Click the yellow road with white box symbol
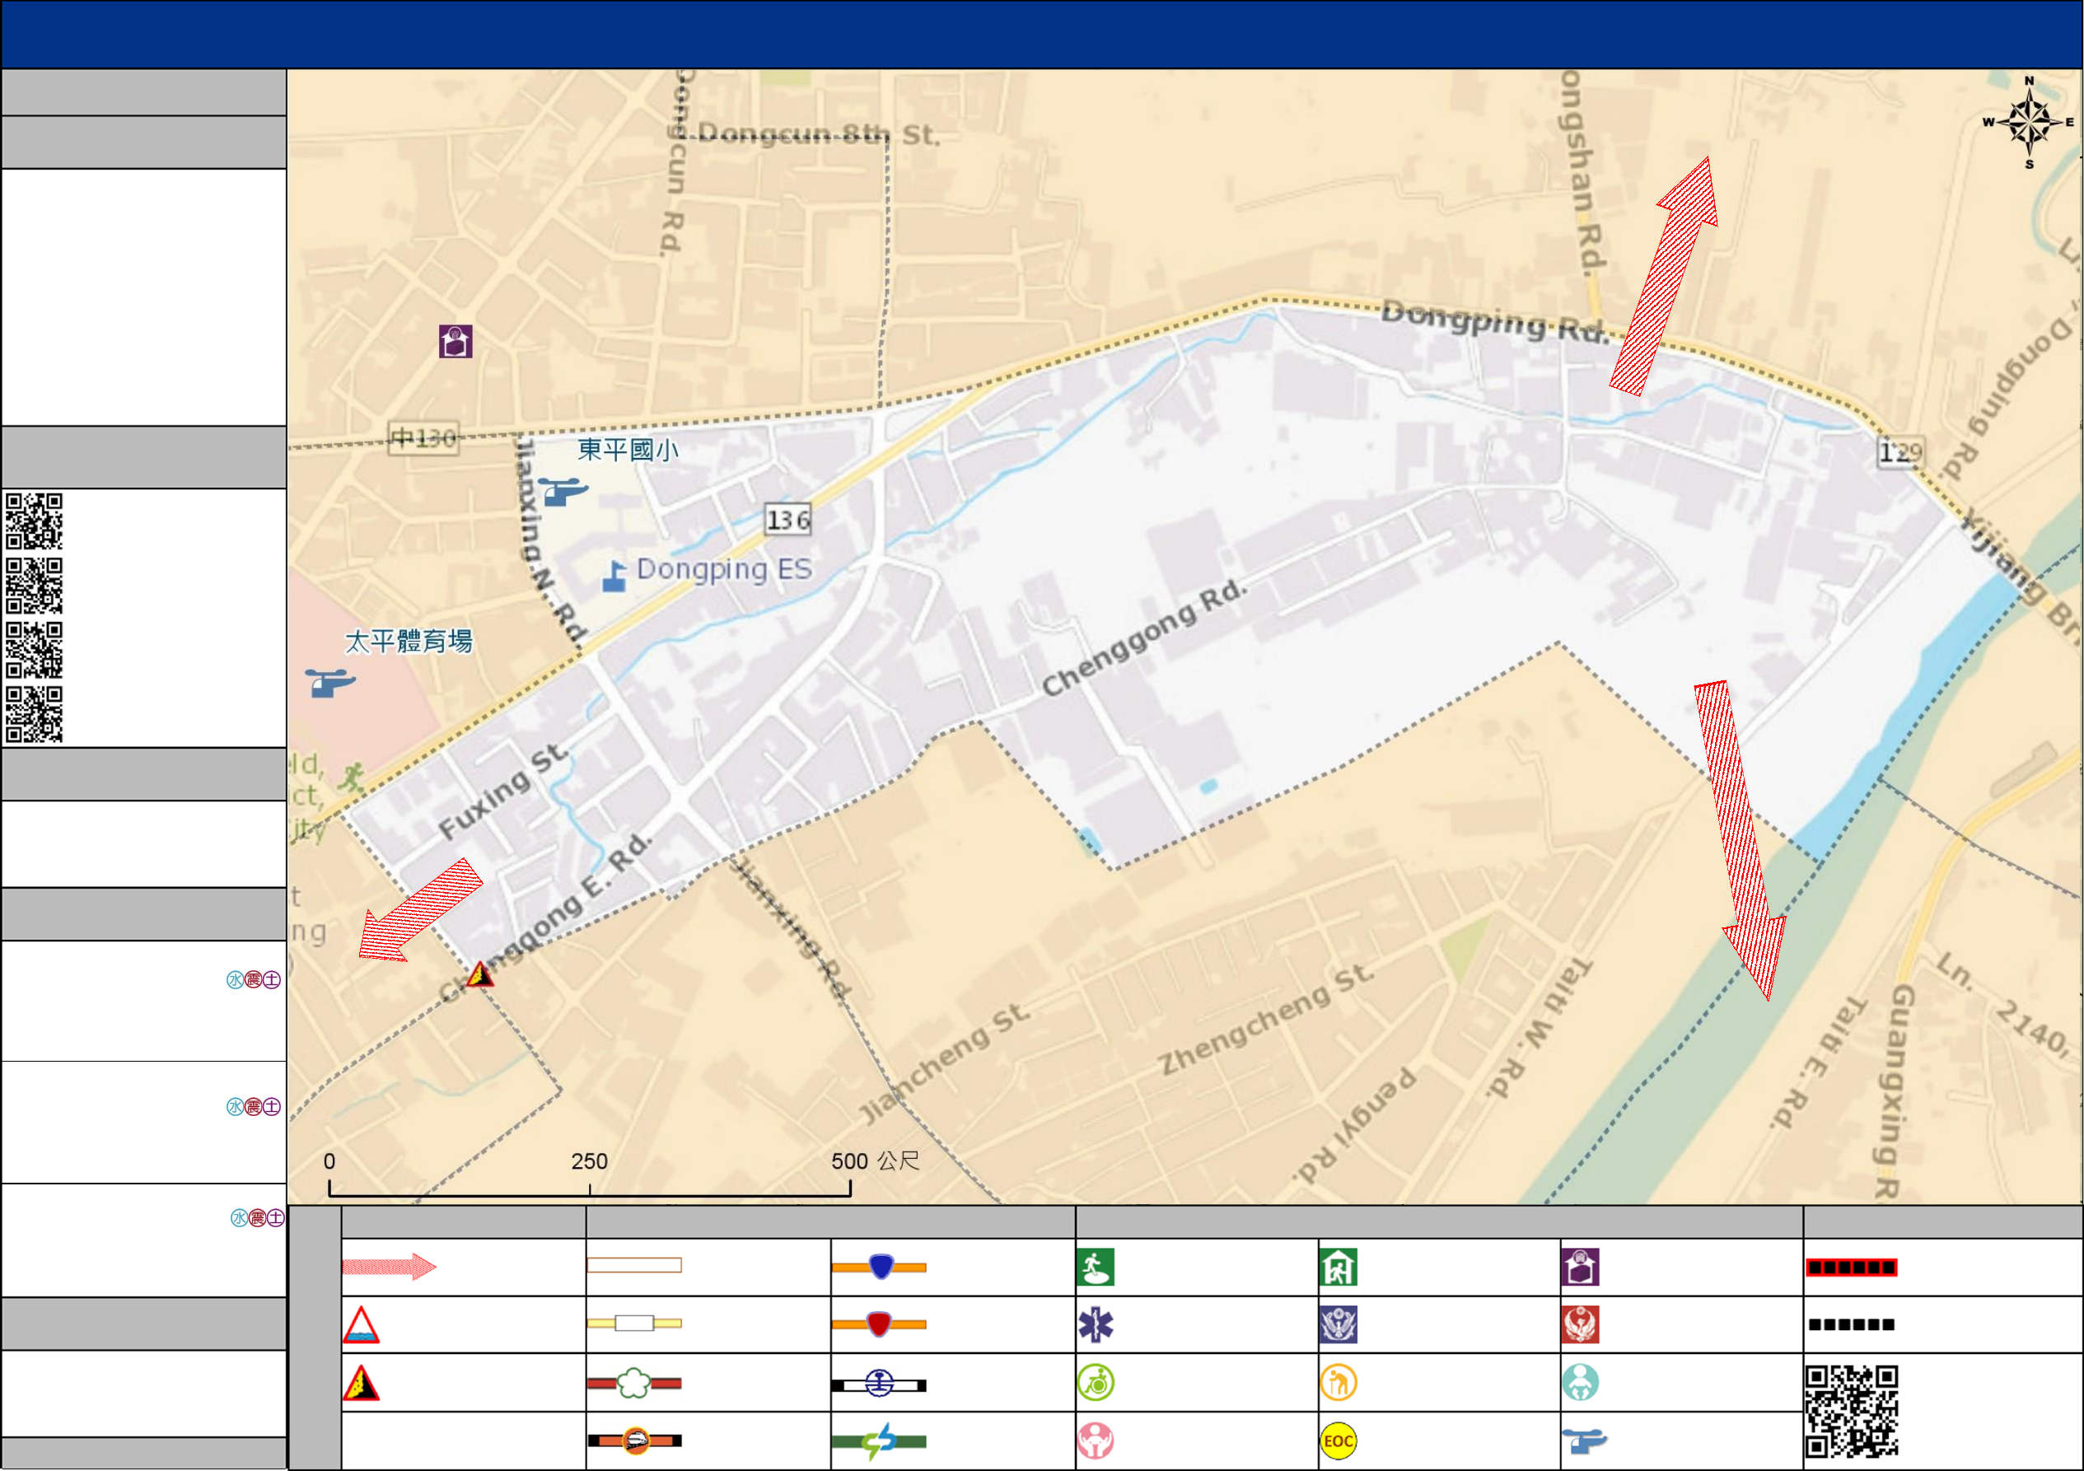Screen dimensions: 2084x1471 click(634, 1323)
